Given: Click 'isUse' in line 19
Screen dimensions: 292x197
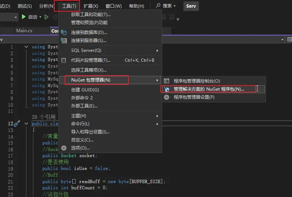Looking at the screenshot, I should coord(80,168).
